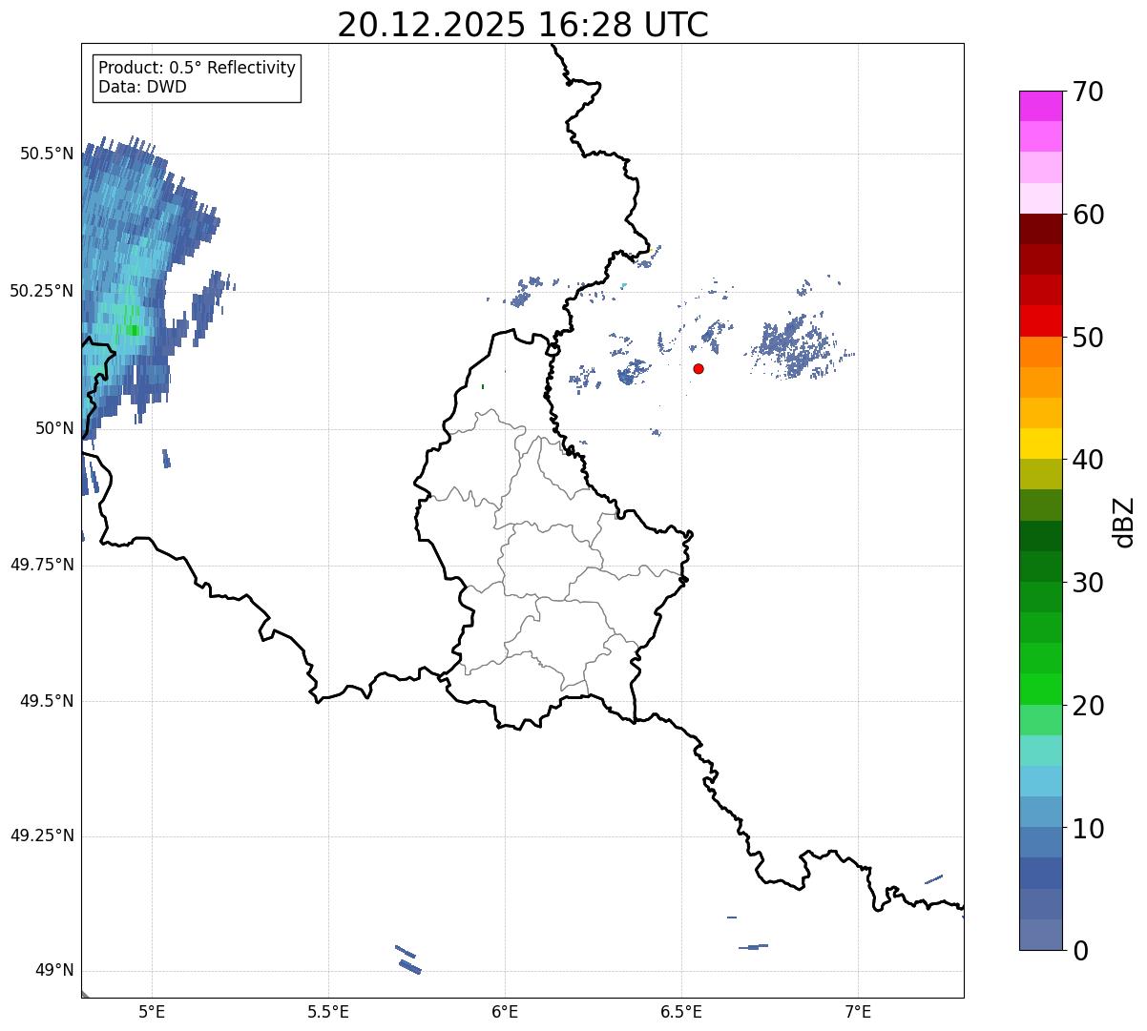
Task: Click the green high-reflectivity core in western echo
Action: [x=133, y=330]
